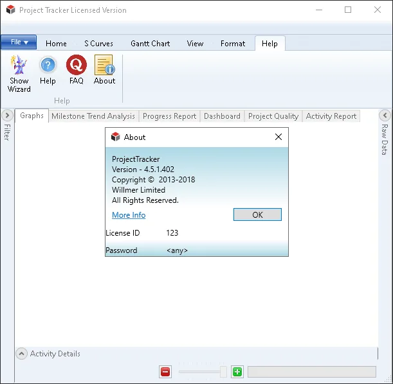393x384 pixels.
Task: Switch to the Gantt Chart ribbon tab
Action: coord(150,44)
